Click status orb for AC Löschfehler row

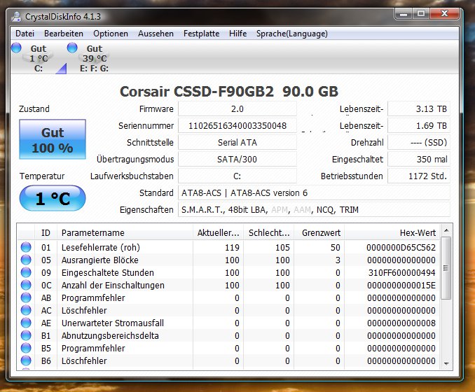(26, 310)
